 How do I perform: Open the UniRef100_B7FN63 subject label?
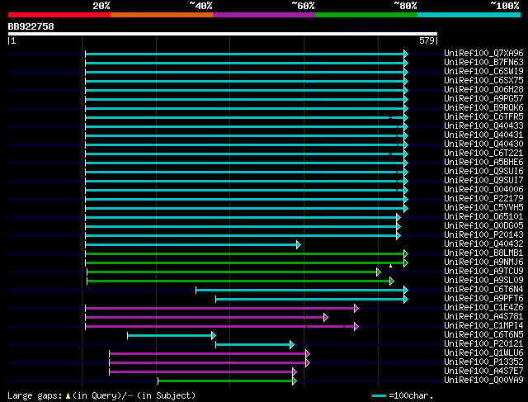click(x=484, y=62)
